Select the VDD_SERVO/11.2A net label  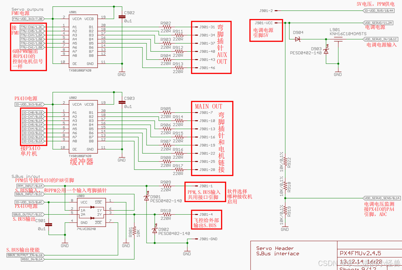click(x=378, y=23)
